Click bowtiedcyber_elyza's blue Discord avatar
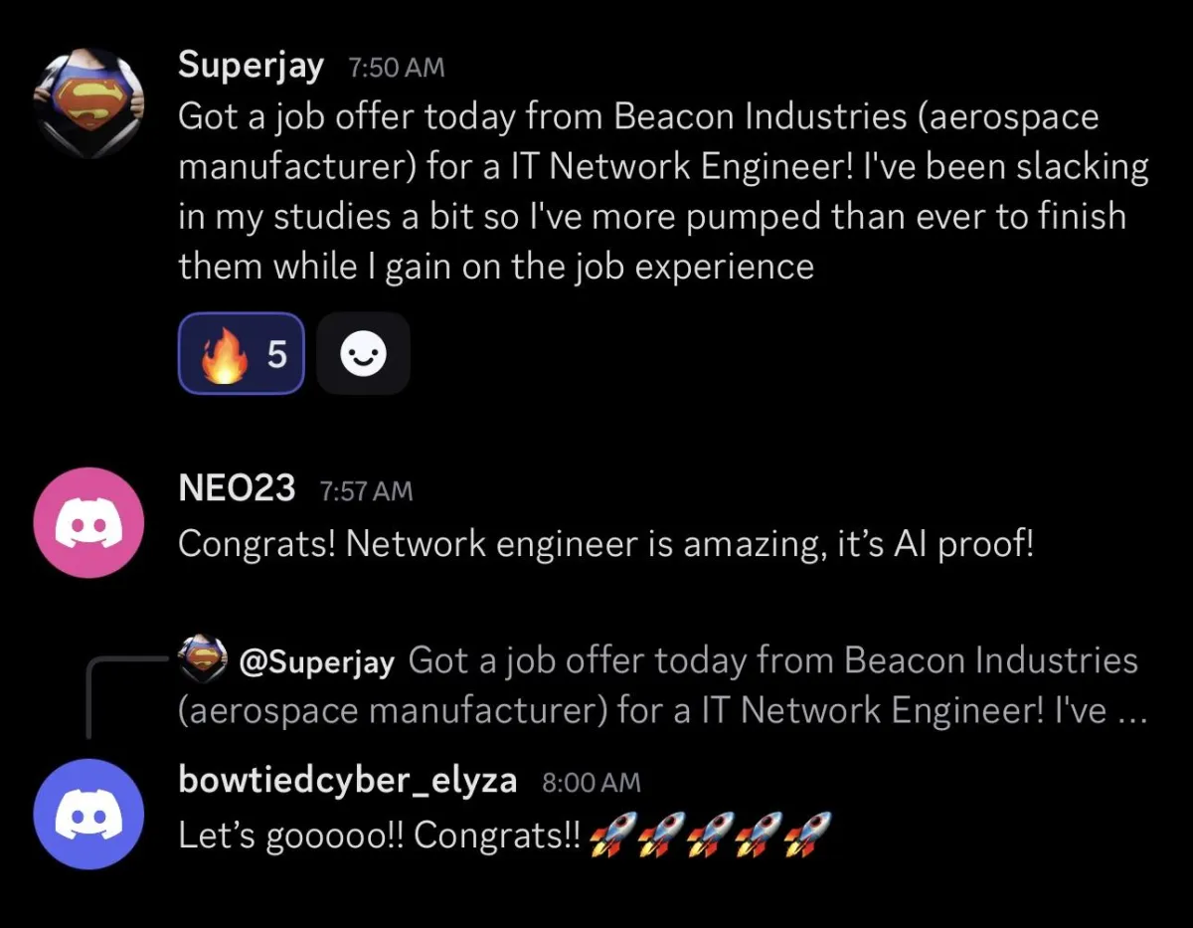 pyautogui.click(x=88, y=814)
